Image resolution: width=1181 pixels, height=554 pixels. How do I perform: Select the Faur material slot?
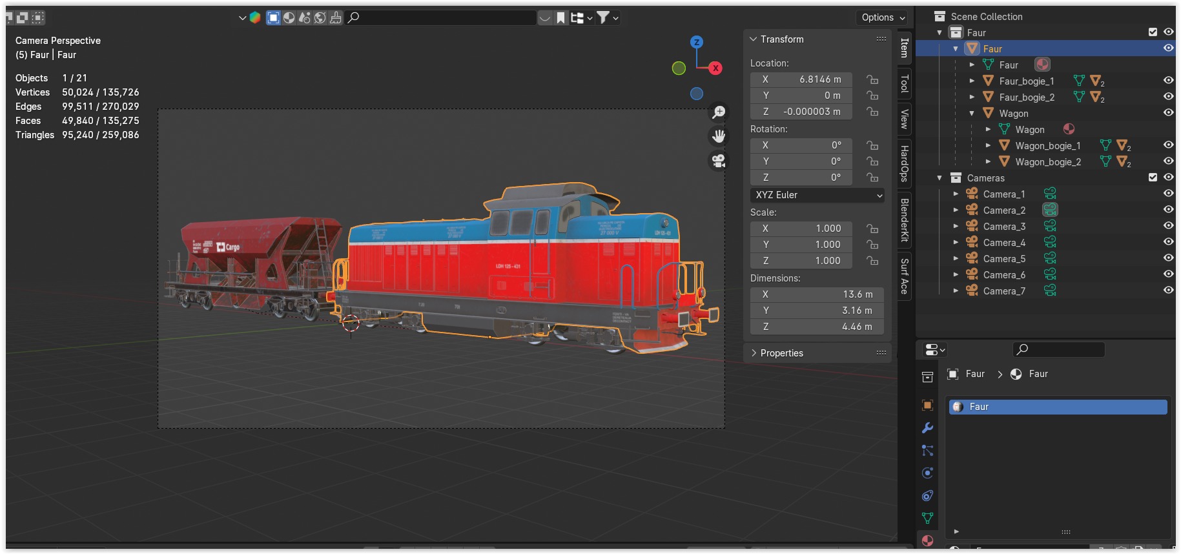1058,407
